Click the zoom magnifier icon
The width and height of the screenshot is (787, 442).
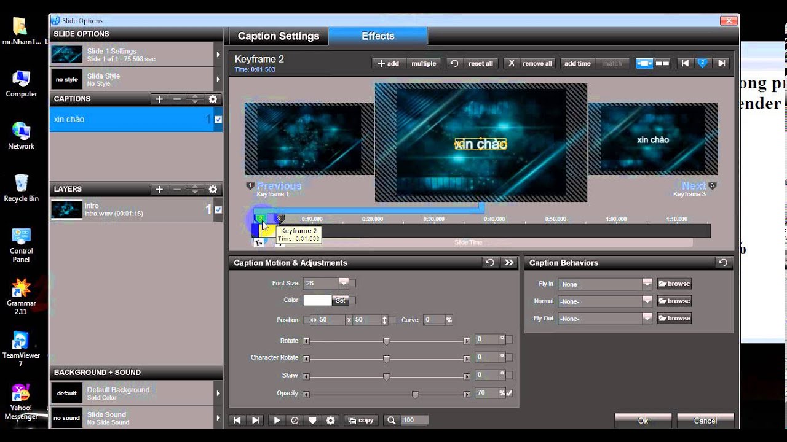point(391,421)
